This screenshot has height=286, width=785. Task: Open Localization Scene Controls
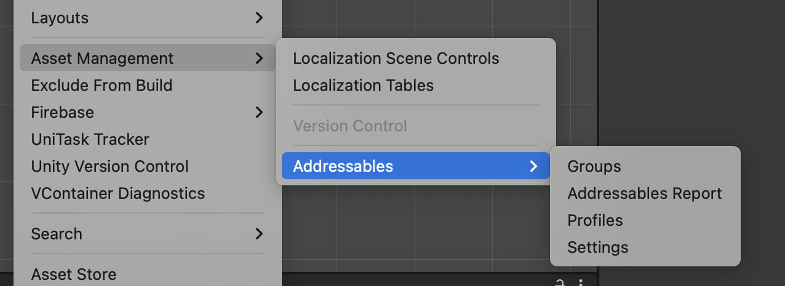396,58
